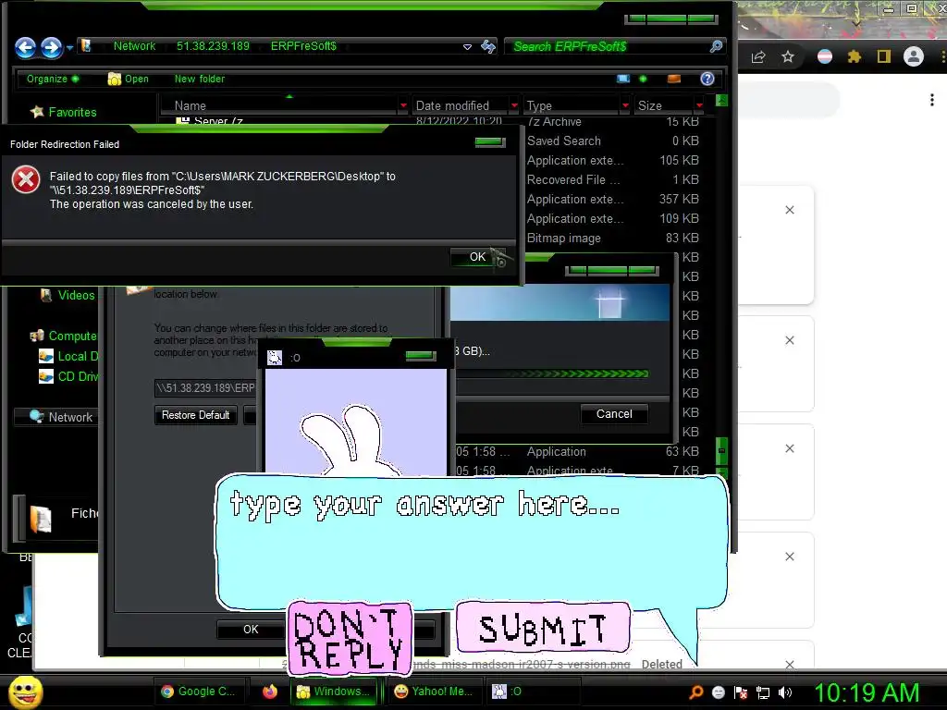
Task: Expand the address bar history dropdown
Action: click(x=467, y=46)
